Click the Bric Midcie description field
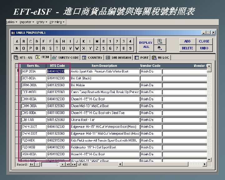Viewport: 225px width, 180px height. (x=105, y=85)
